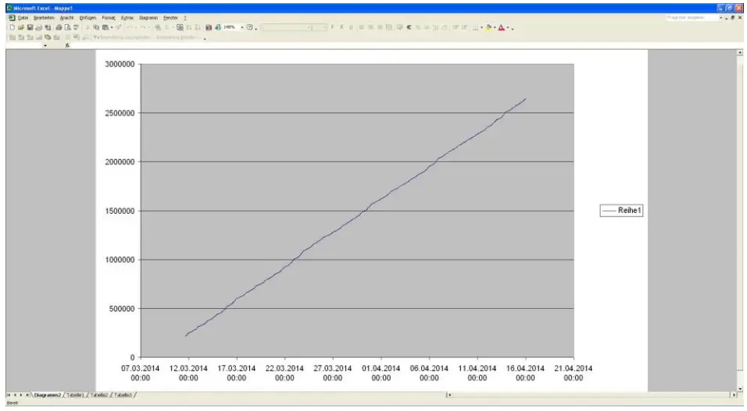747x411 pixels.
Task: Click the Fill Color paint bucket icon
Action: (488, 27)
